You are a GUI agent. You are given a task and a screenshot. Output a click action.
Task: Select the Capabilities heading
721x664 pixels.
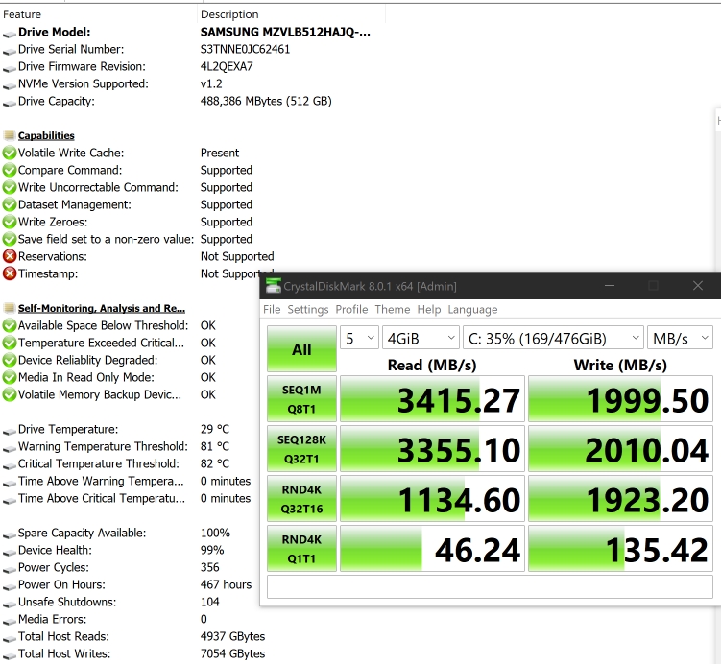[x=46, y=135]
